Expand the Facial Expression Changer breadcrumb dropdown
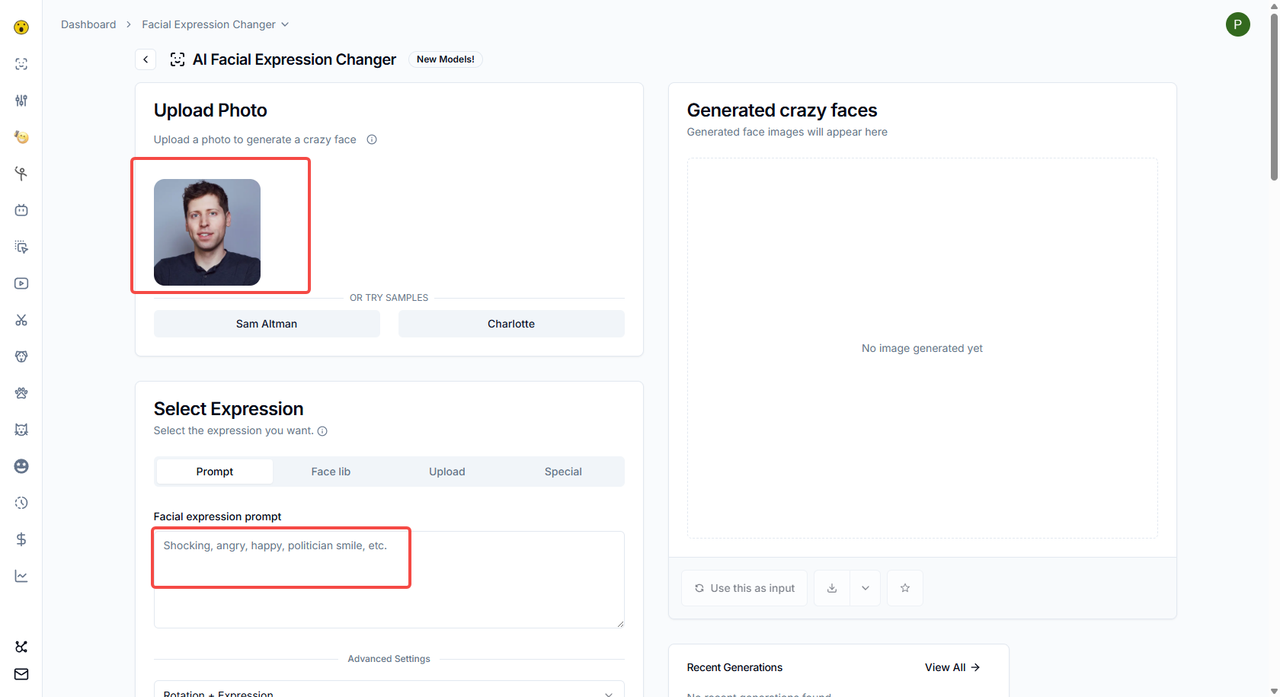 (285, 24)
